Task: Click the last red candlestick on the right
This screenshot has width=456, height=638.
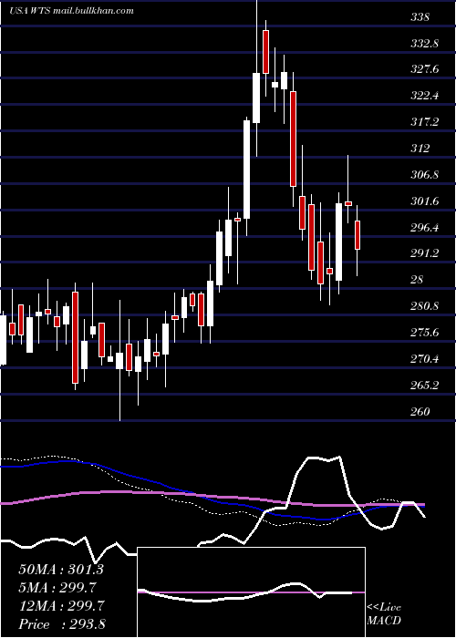Action: pos(358,235)
